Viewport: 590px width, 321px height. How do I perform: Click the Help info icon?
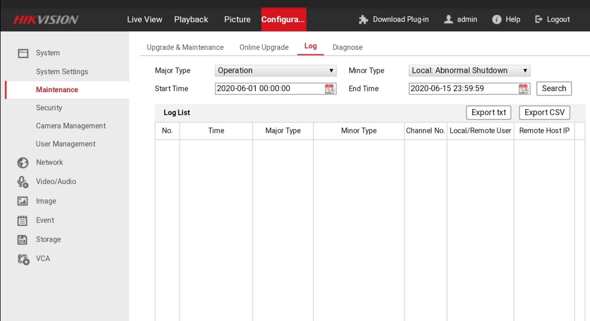click(x=497, y=20)
